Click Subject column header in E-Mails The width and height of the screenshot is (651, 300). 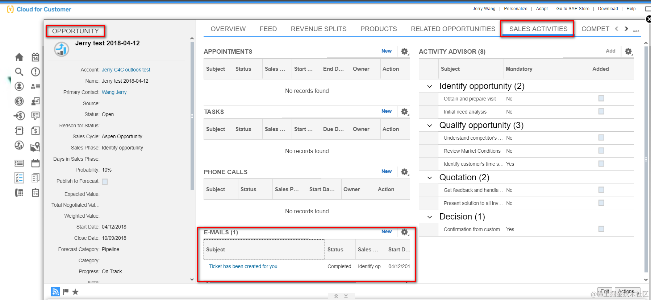pyautogui.click(x=264, y=250)
